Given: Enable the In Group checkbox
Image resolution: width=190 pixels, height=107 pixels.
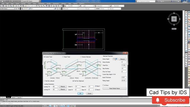Looking at the screenshot, I should pyautogui.click(x=103, y=85).
